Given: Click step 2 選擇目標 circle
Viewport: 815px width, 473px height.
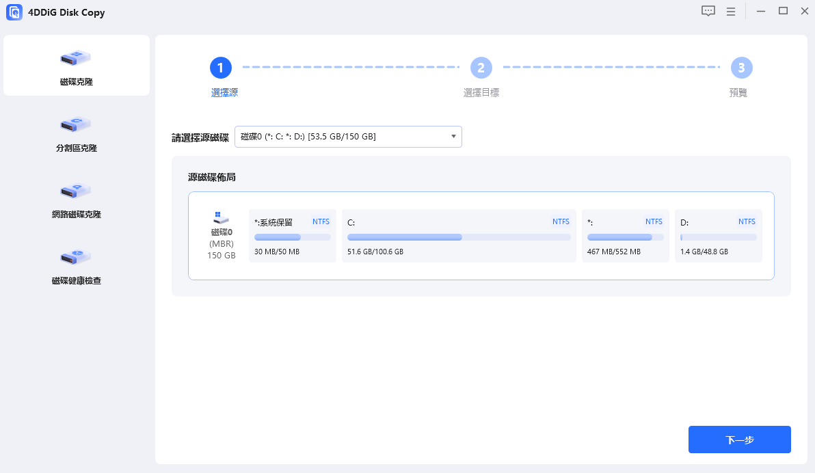Looking at the screenshot, I should coord(481,68).
